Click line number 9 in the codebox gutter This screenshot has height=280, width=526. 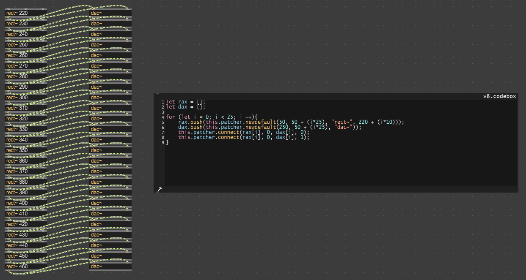[x=162, y=142]
